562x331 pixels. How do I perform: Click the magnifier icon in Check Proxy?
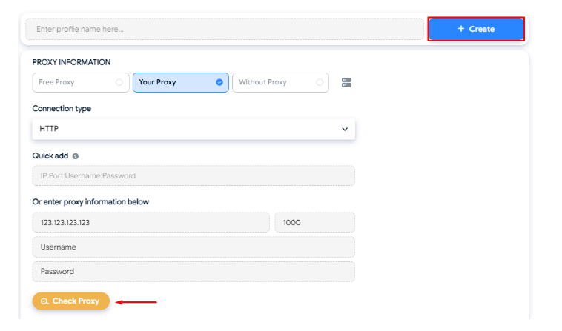(x=45, y=301)
